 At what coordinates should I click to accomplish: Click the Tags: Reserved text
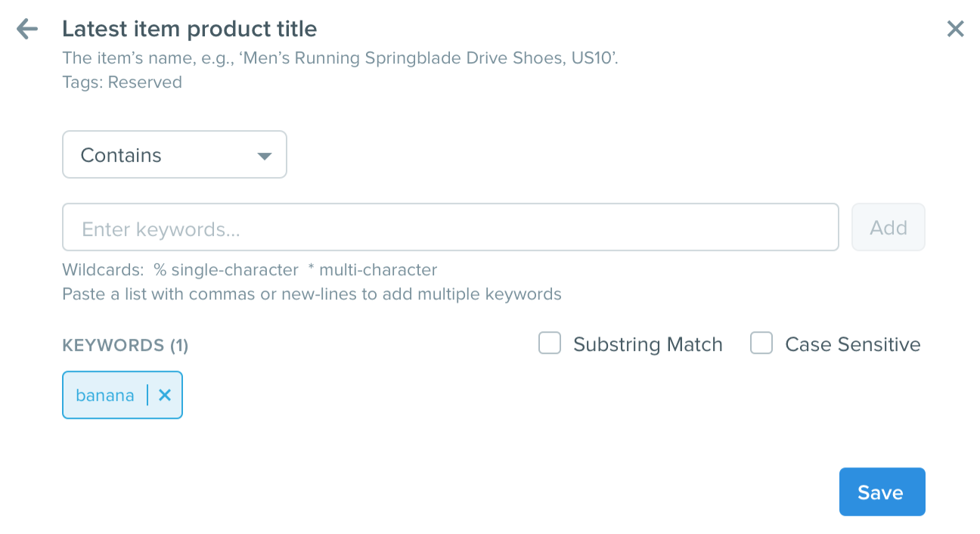pos(122,82)
